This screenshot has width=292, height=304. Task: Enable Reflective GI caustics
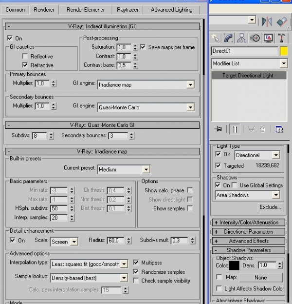tap(25, 56)
